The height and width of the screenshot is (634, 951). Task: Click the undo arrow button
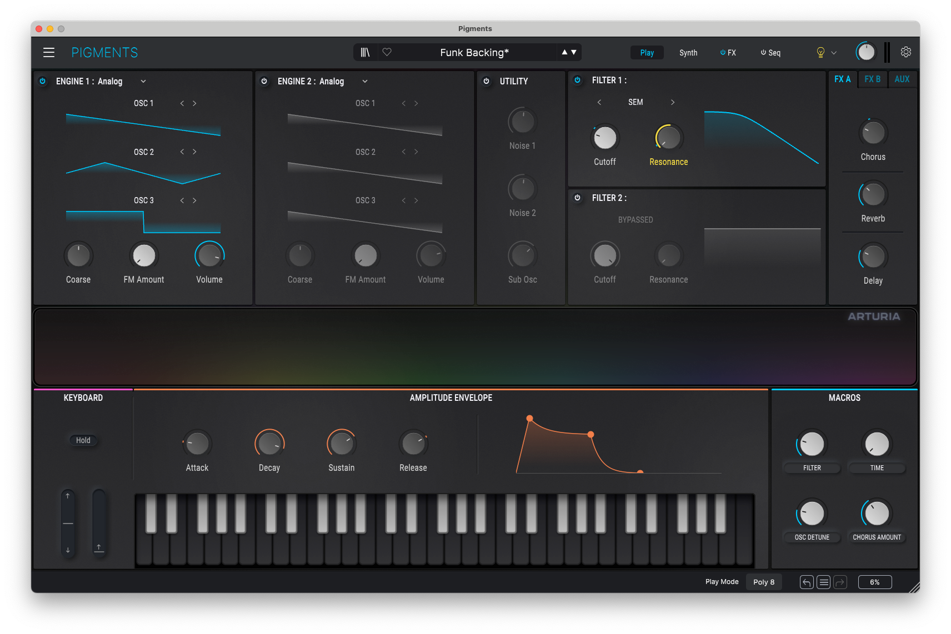[807, 582]
